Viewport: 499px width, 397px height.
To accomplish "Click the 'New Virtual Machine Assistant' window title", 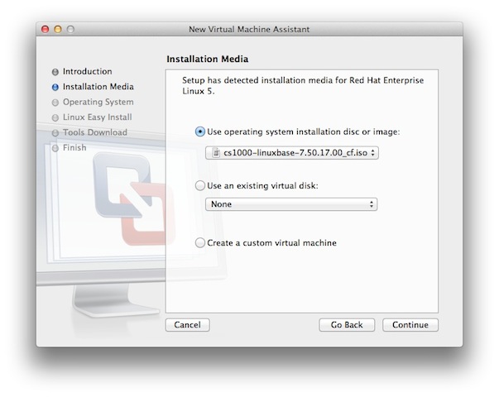I will (x=249, y=29).
